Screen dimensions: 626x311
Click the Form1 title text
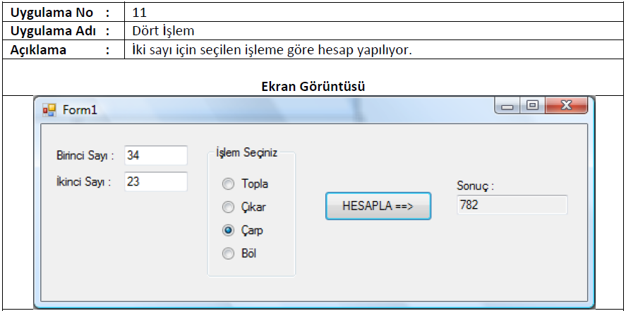(x=80, y=110)
